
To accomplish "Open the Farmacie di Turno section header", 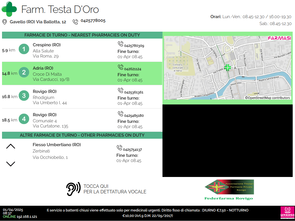I will 82,35.
